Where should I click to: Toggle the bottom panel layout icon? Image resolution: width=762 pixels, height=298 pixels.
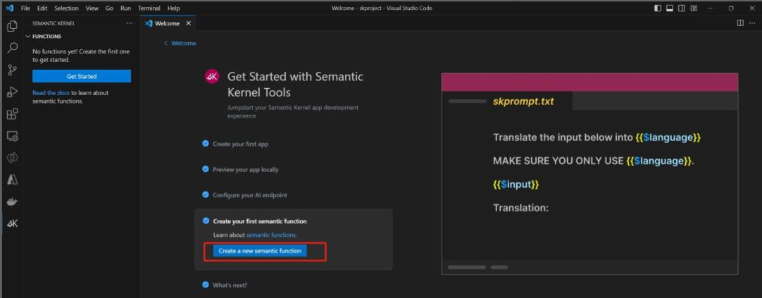pyautogui.click(x=670, y=8)
